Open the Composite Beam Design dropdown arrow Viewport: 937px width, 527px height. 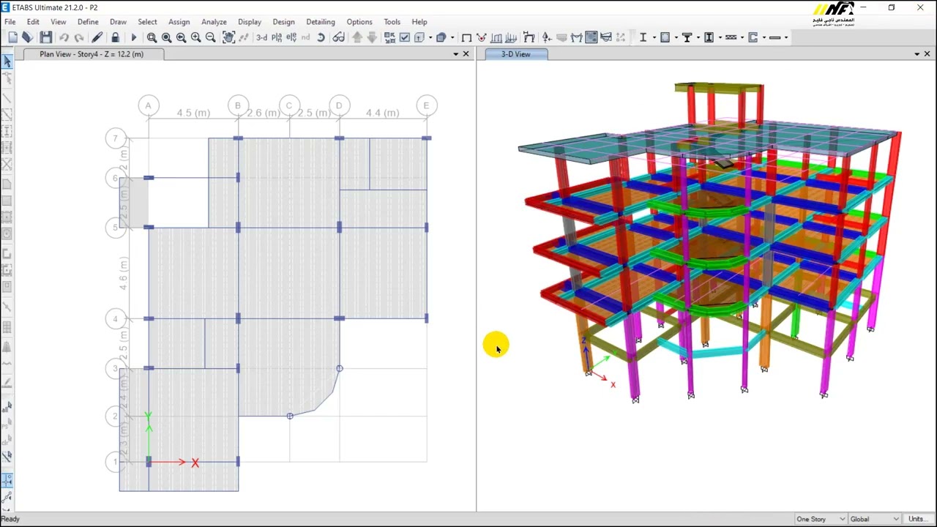[x=698, y=37]
